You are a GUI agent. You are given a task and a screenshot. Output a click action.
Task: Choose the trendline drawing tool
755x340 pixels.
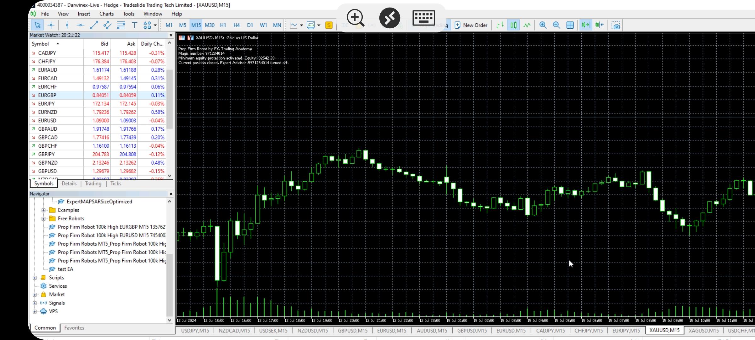94,25
